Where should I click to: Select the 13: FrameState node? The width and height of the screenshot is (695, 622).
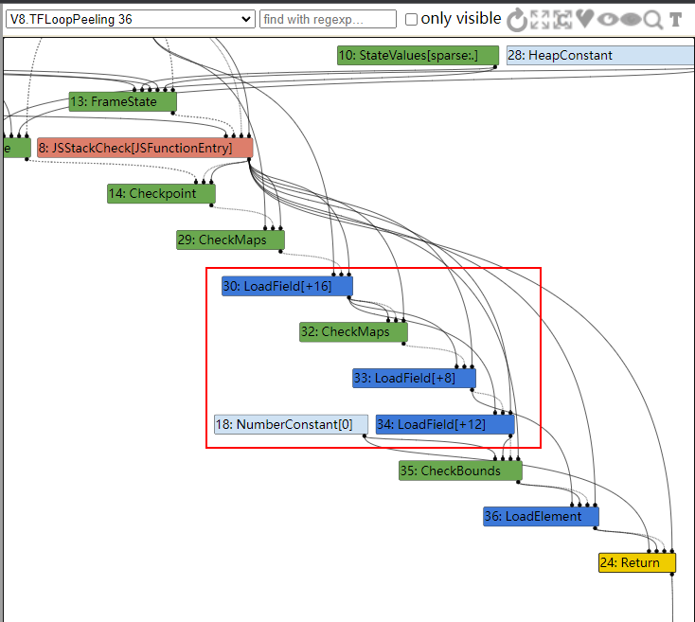click(x=123, y=101)
